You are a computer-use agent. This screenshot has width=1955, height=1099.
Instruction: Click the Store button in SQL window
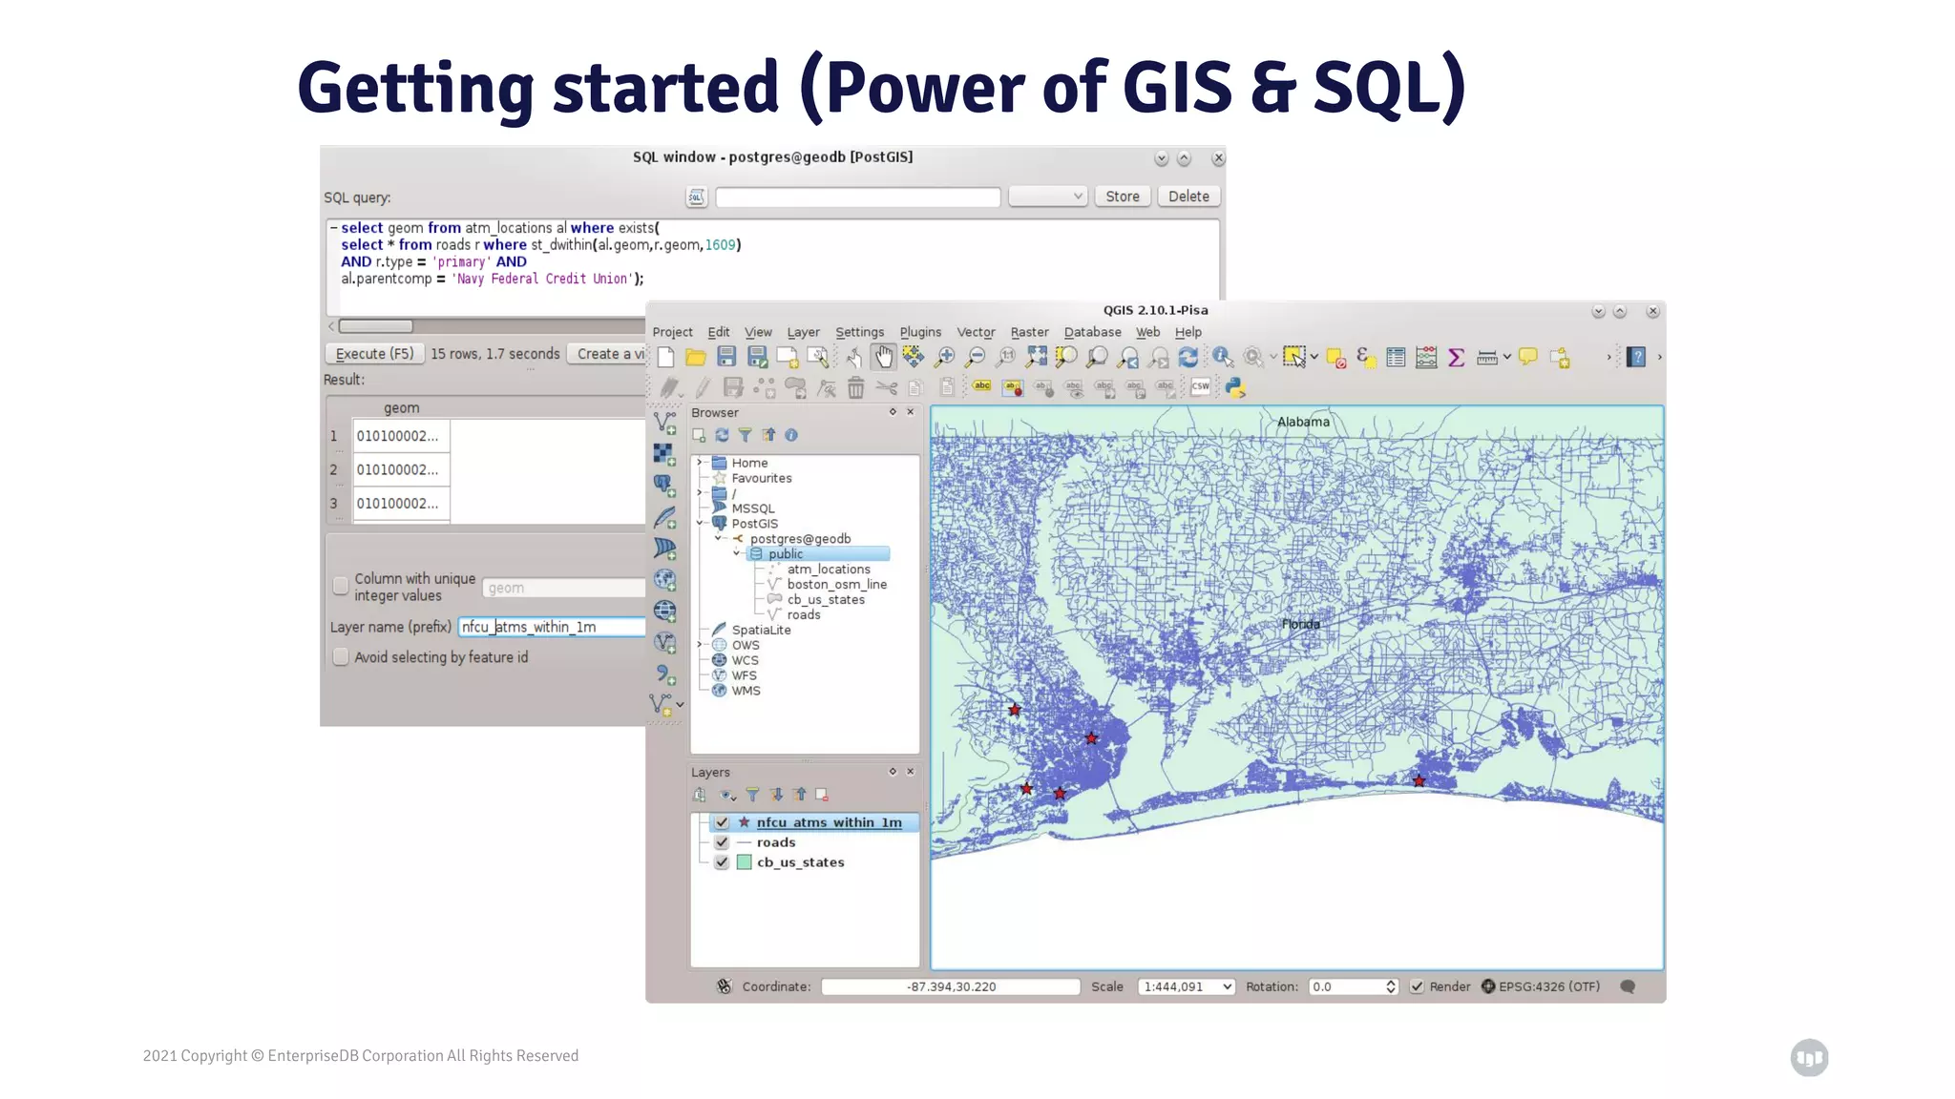coord(1123,197)
